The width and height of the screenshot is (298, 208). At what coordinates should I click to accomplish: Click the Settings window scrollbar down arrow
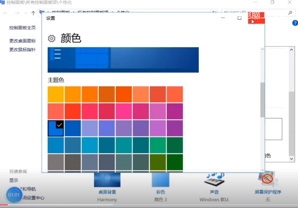pos(262,170)
